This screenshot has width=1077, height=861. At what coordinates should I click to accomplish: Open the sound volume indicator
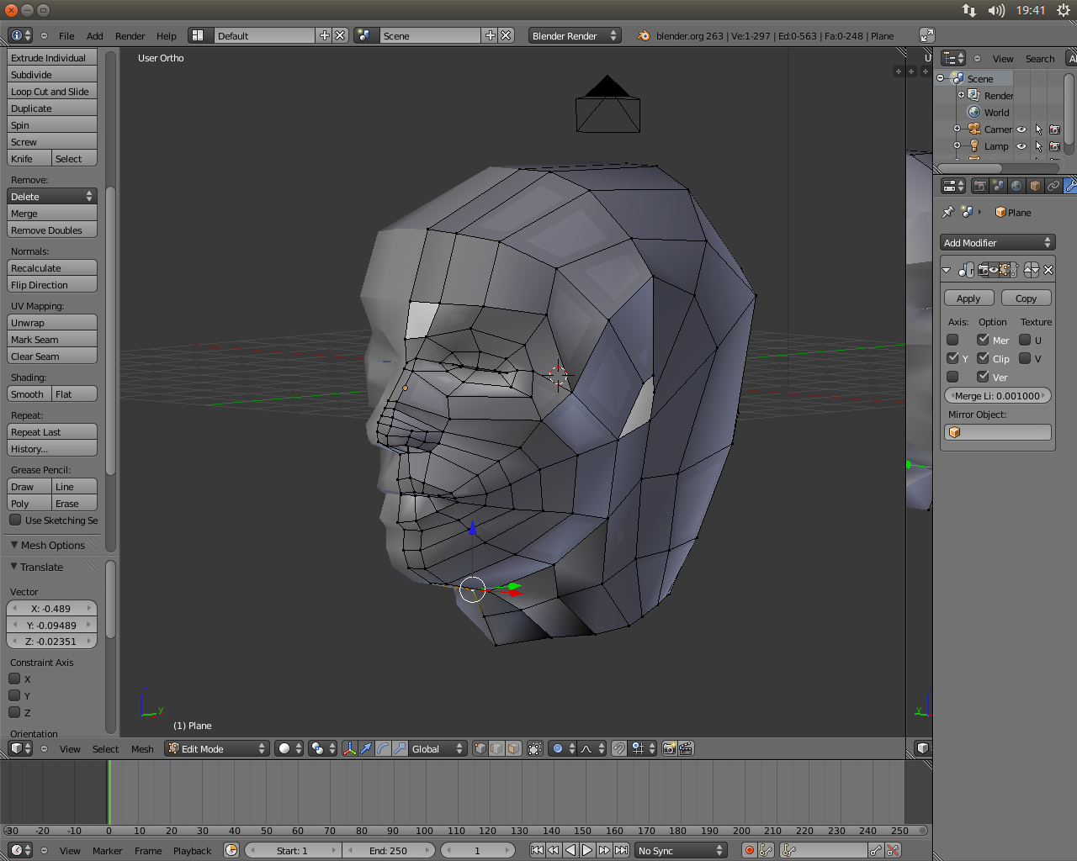pyautogui.click(x=996, y=10)
